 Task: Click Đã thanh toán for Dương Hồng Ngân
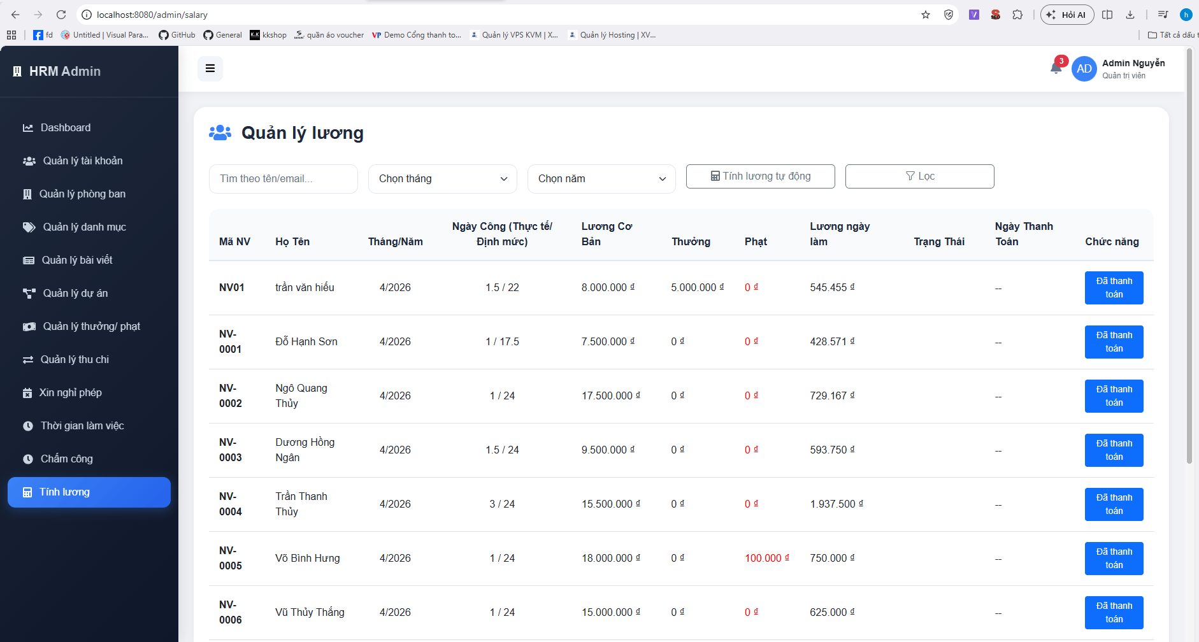[x=1114, y=450]
